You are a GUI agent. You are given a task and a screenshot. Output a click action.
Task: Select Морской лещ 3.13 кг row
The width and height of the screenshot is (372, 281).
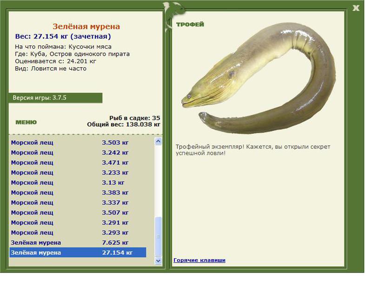coord(78,183)
